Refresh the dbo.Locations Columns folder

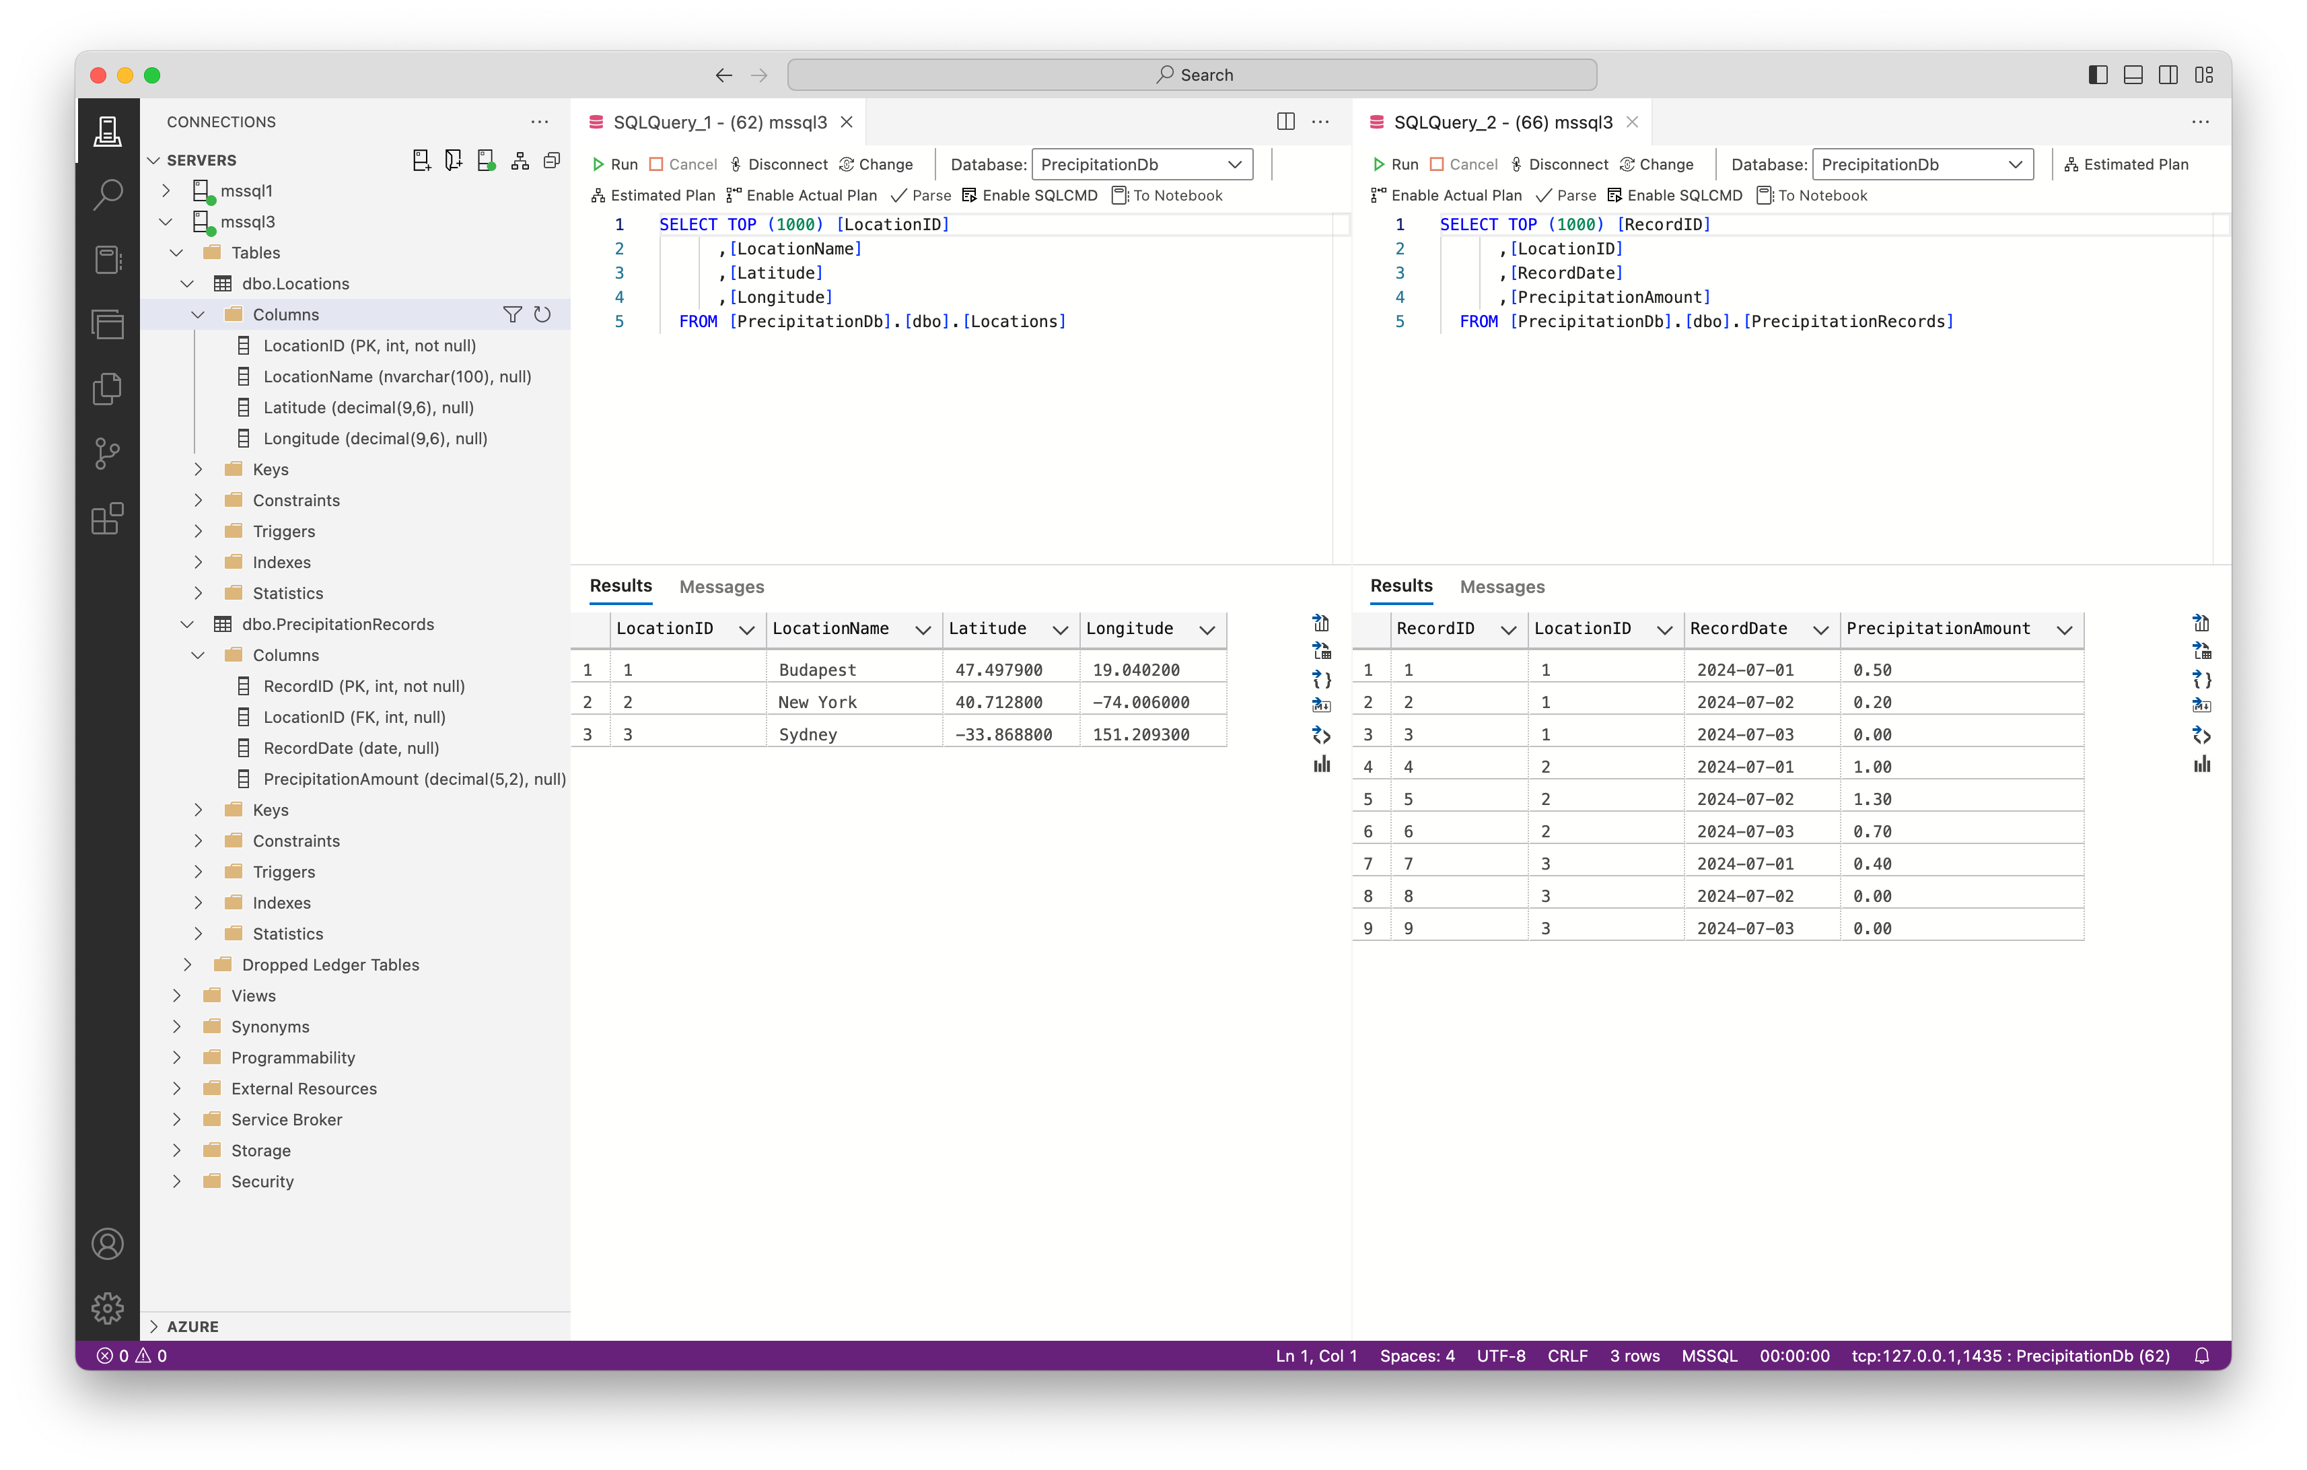point(542,314)
